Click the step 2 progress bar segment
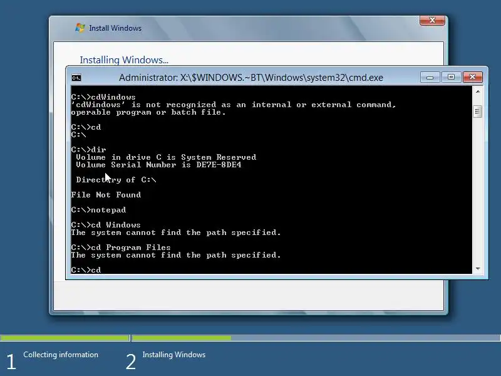 (316, 338)
